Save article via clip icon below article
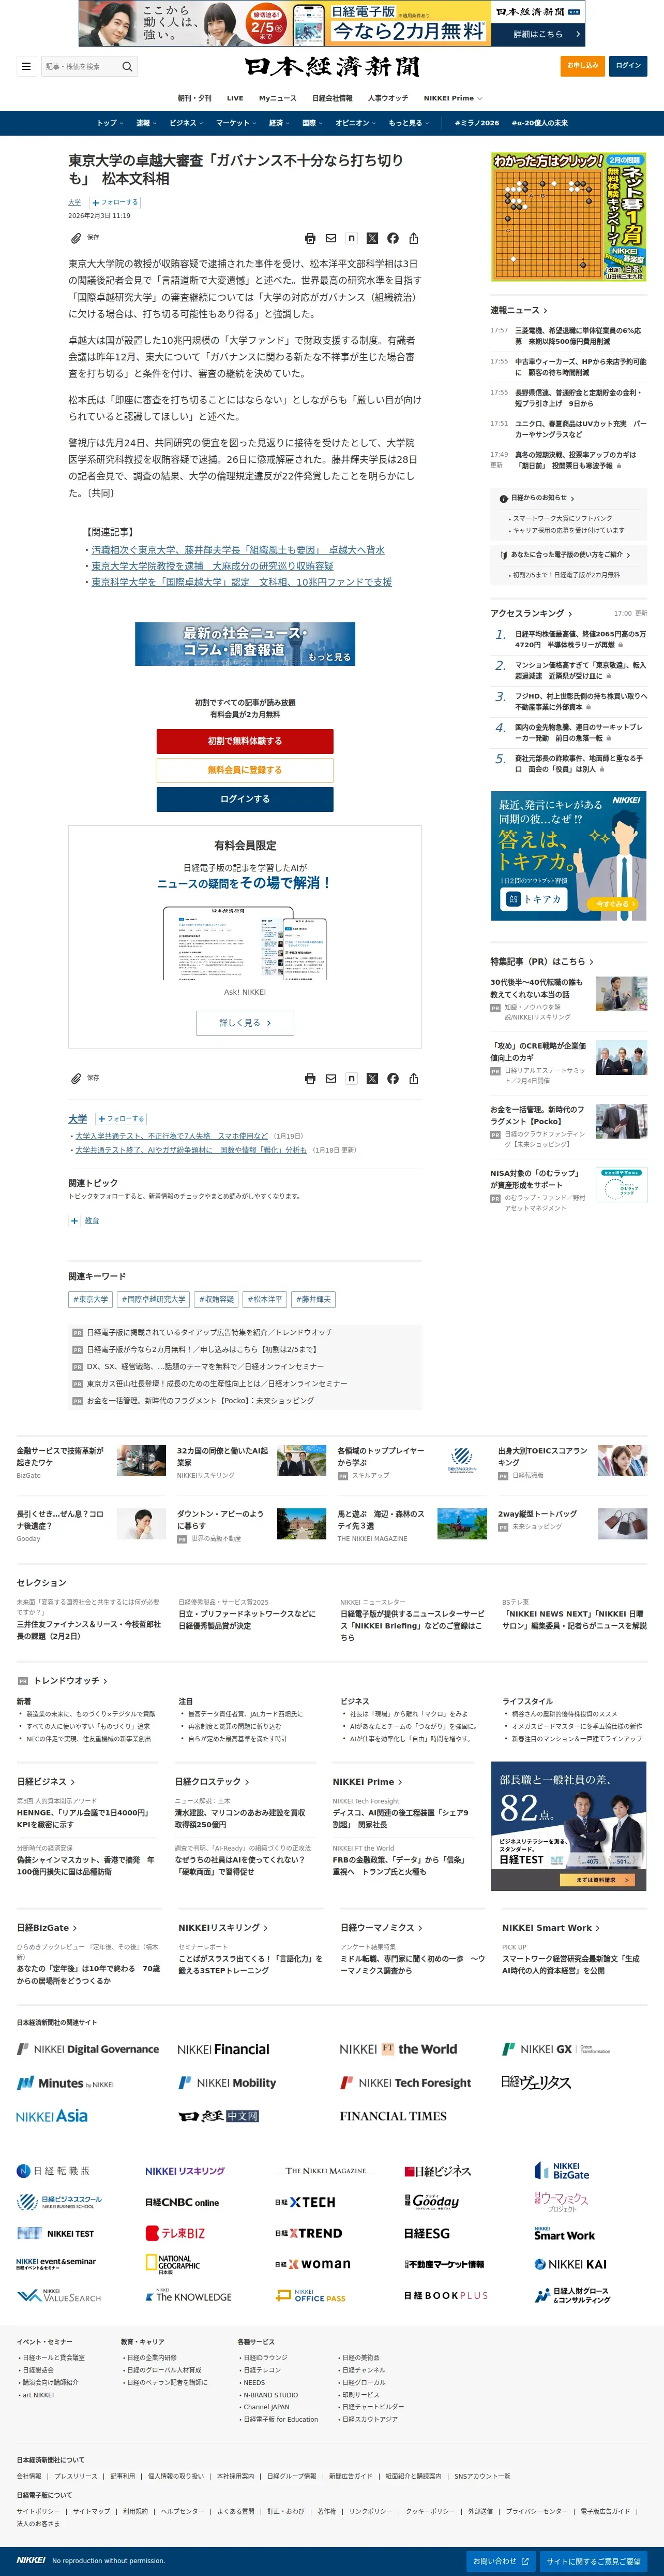664x2576 pixels. pyautogui.click(x=76, y=1078)
